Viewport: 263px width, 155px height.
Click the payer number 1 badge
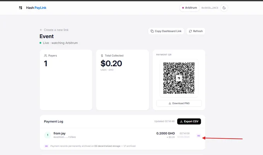(x=48, y=135)
